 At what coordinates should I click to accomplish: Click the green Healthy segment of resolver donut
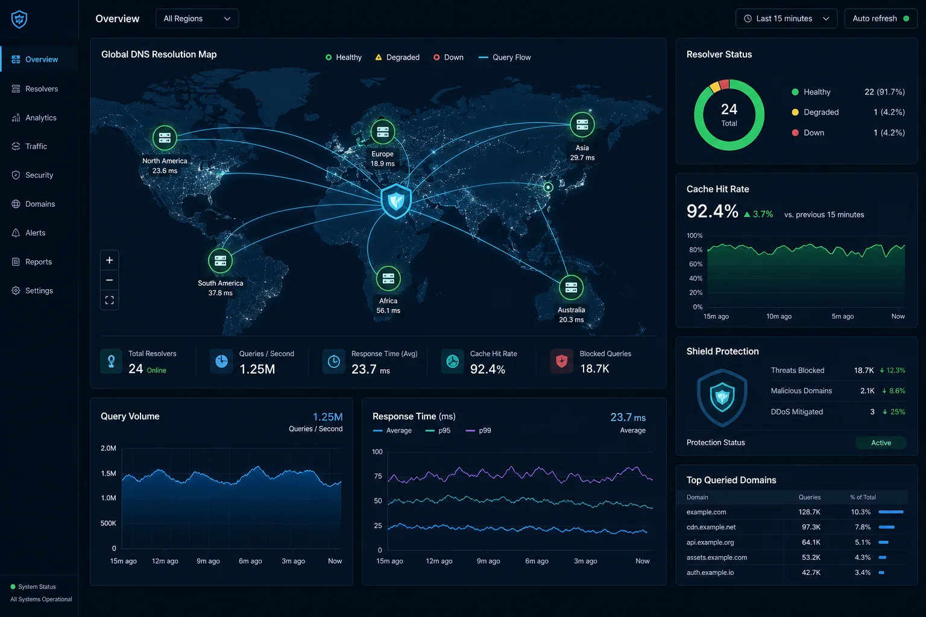coord(729,146)
